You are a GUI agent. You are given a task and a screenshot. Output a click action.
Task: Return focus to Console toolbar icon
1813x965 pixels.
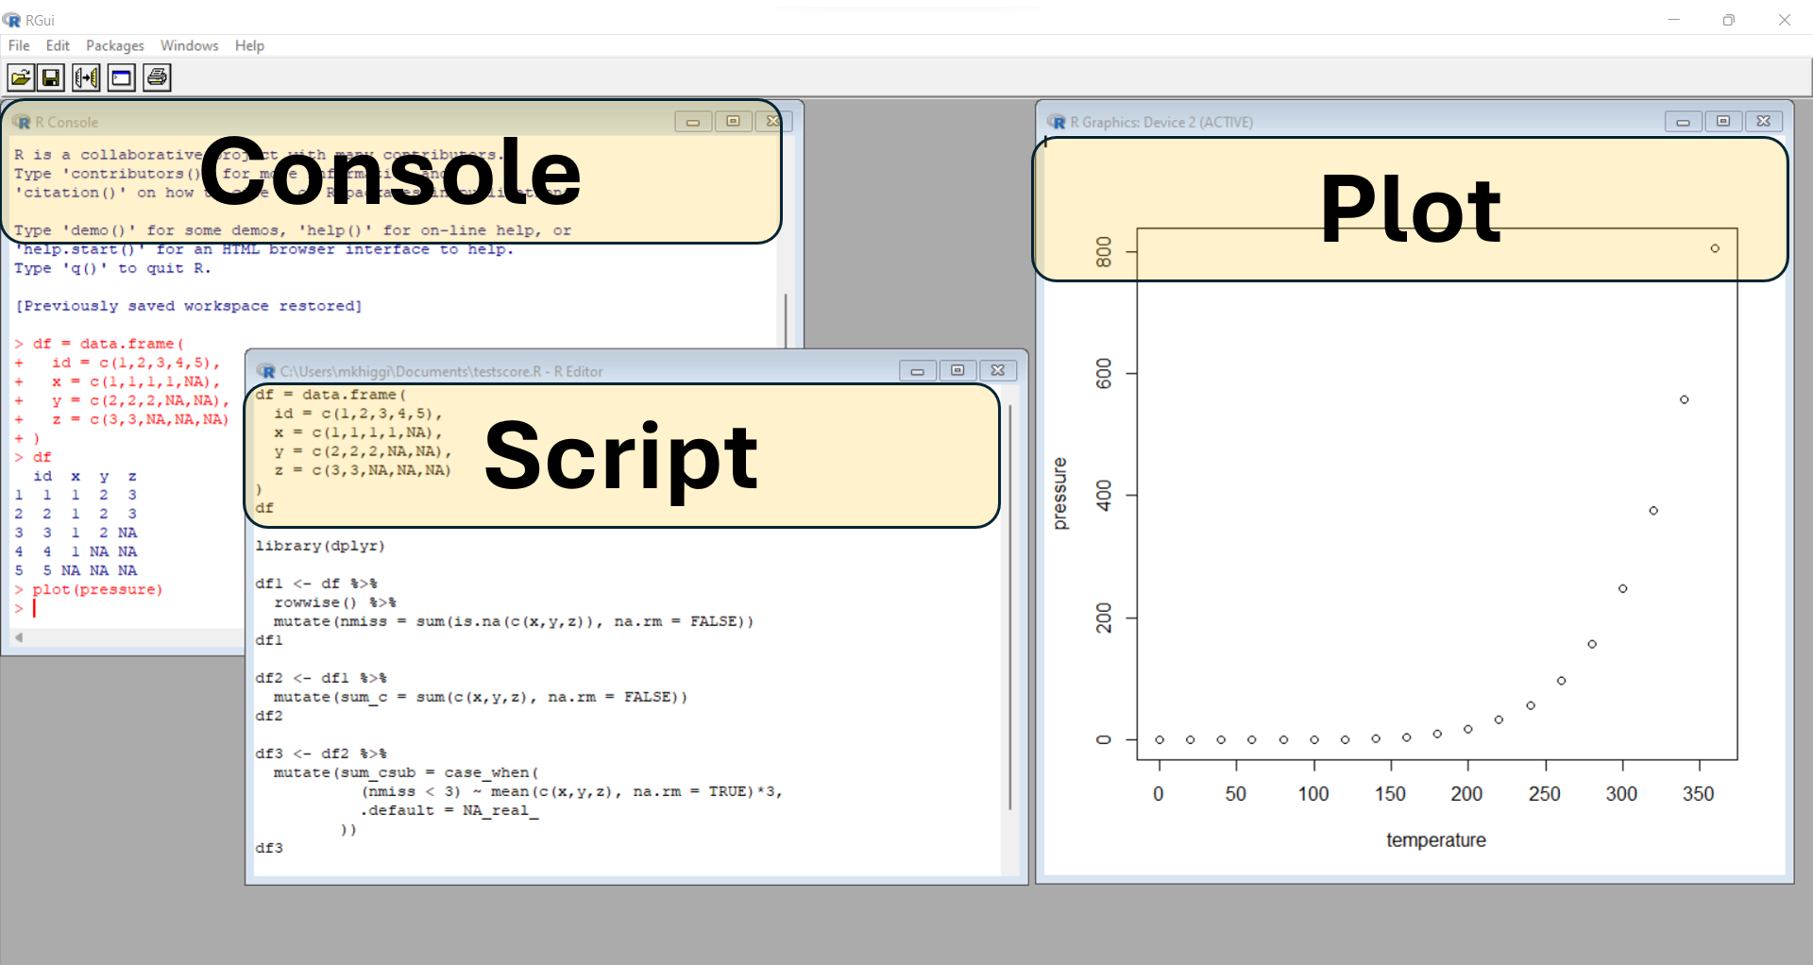(x=122, y=77)
